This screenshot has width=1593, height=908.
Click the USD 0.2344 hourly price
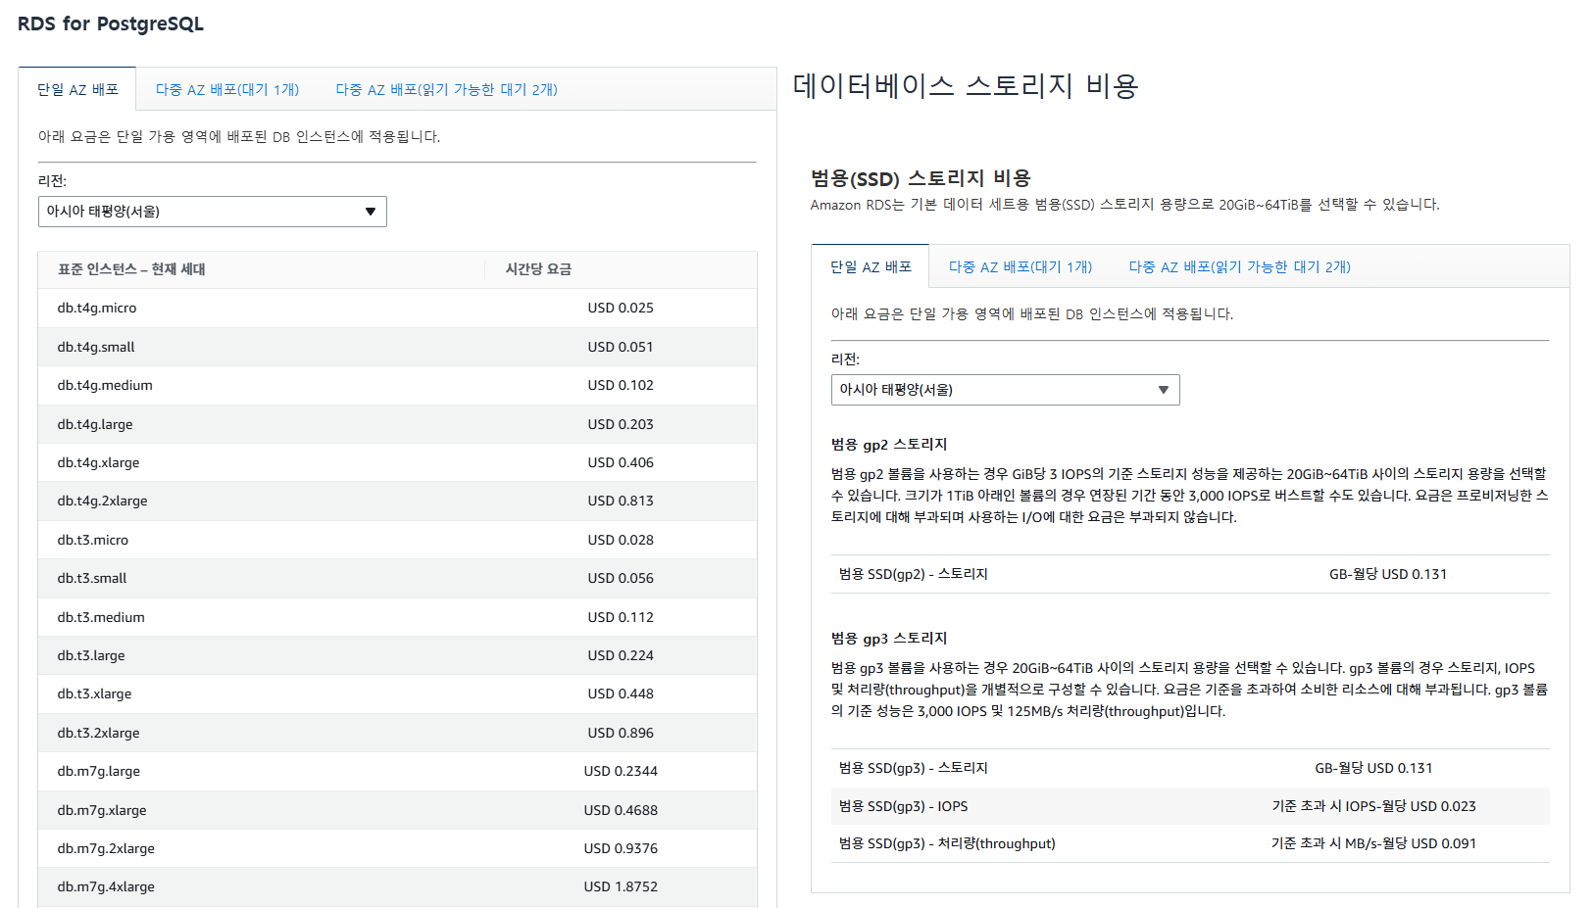pos(621,771)
